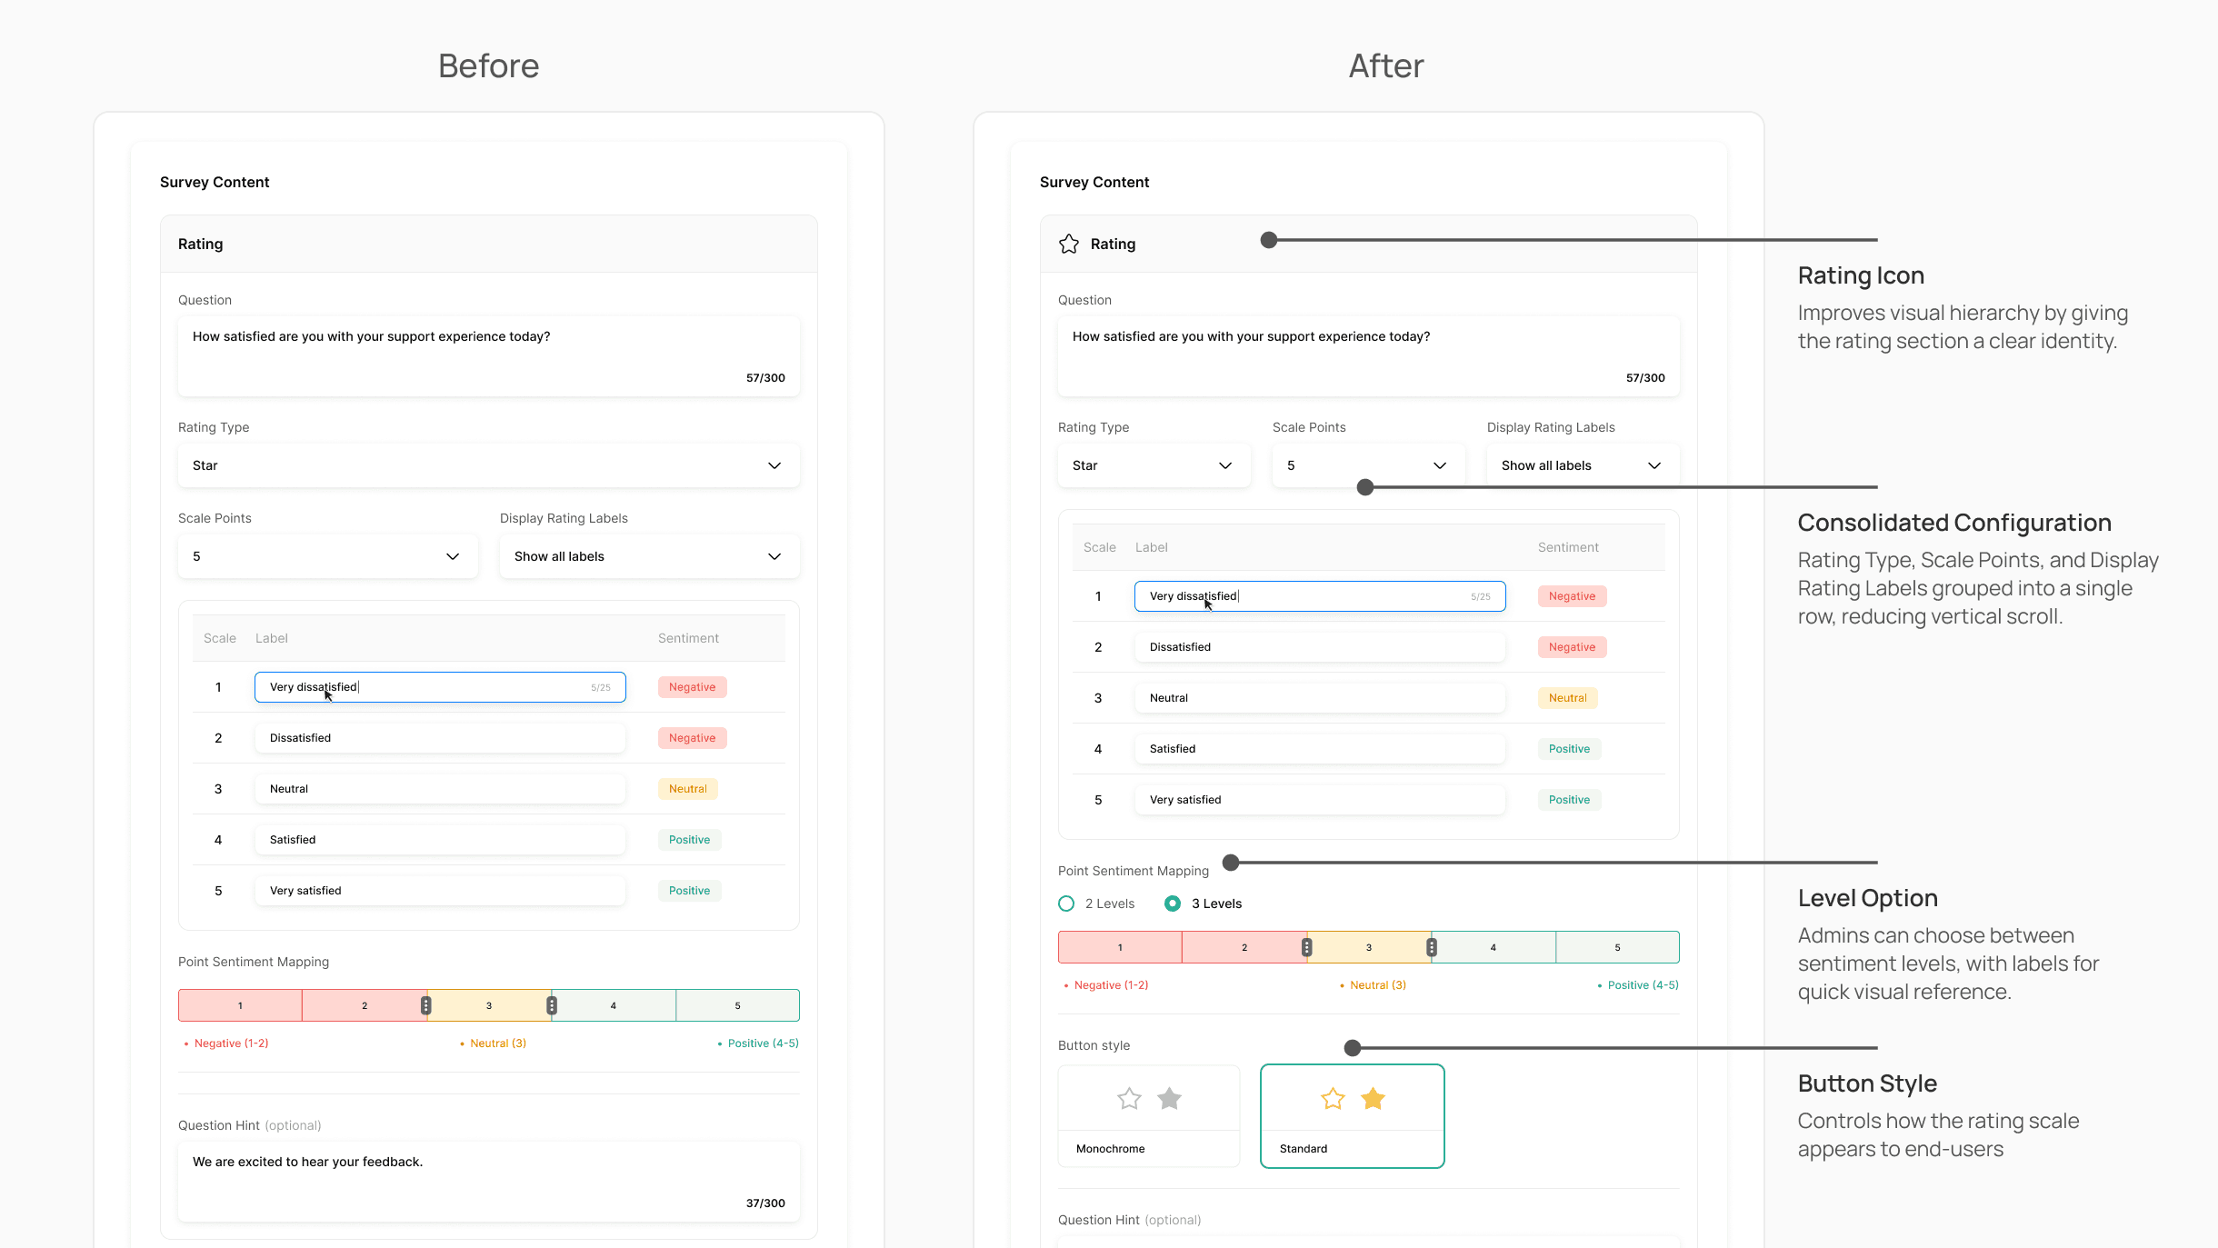The image size is (2218, 1248).
Task: Open the Scale Points dropdown in After panel
Action: (1369, 465)
